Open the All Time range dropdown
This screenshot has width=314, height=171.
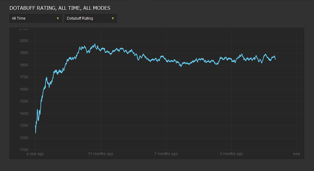click(36, 18)
